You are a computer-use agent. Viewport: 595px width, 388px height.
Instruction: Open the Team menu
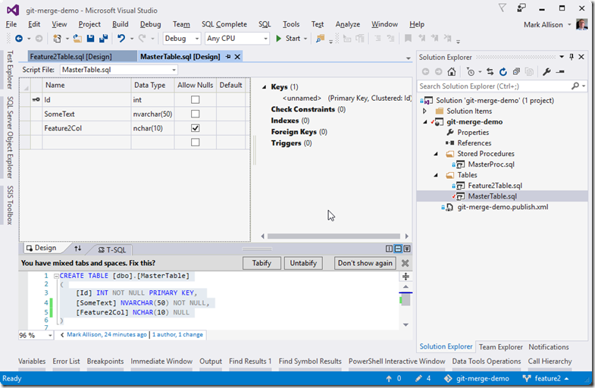click(181, 24)
